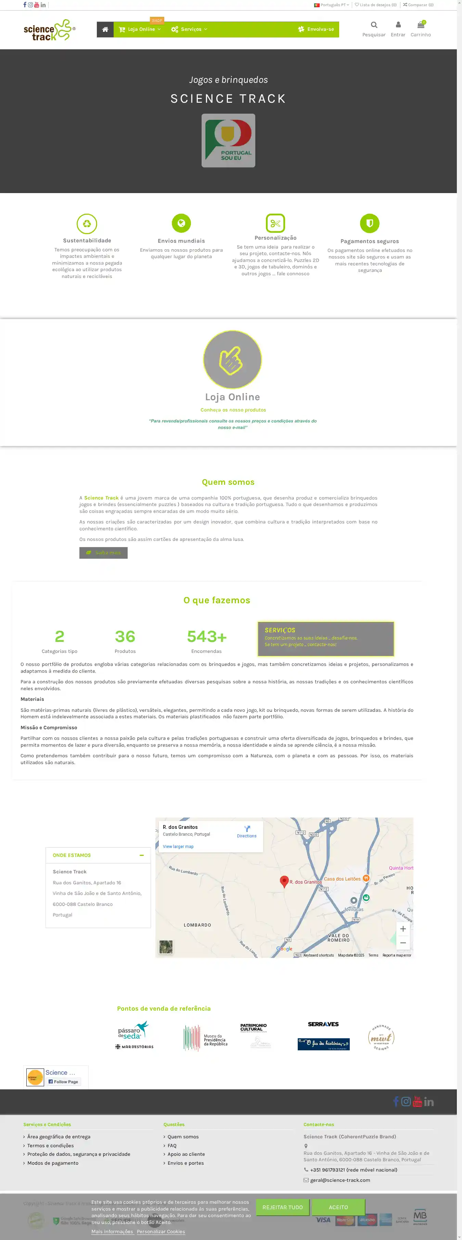Open the search (Pesquisar) magnifier icon
The image size is (462, 1240).
(374, 25)
